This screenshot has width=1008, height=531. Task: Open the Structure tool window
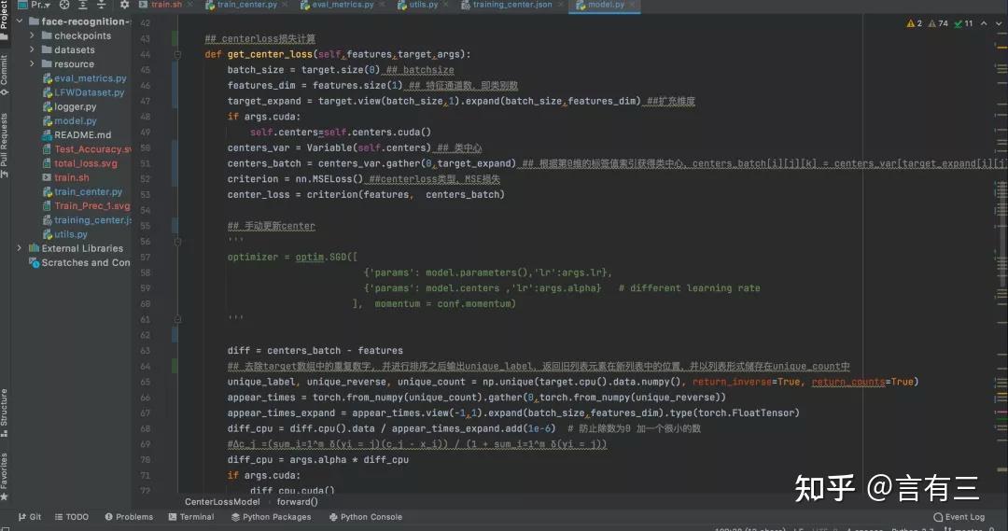click(x=5, y=412)
